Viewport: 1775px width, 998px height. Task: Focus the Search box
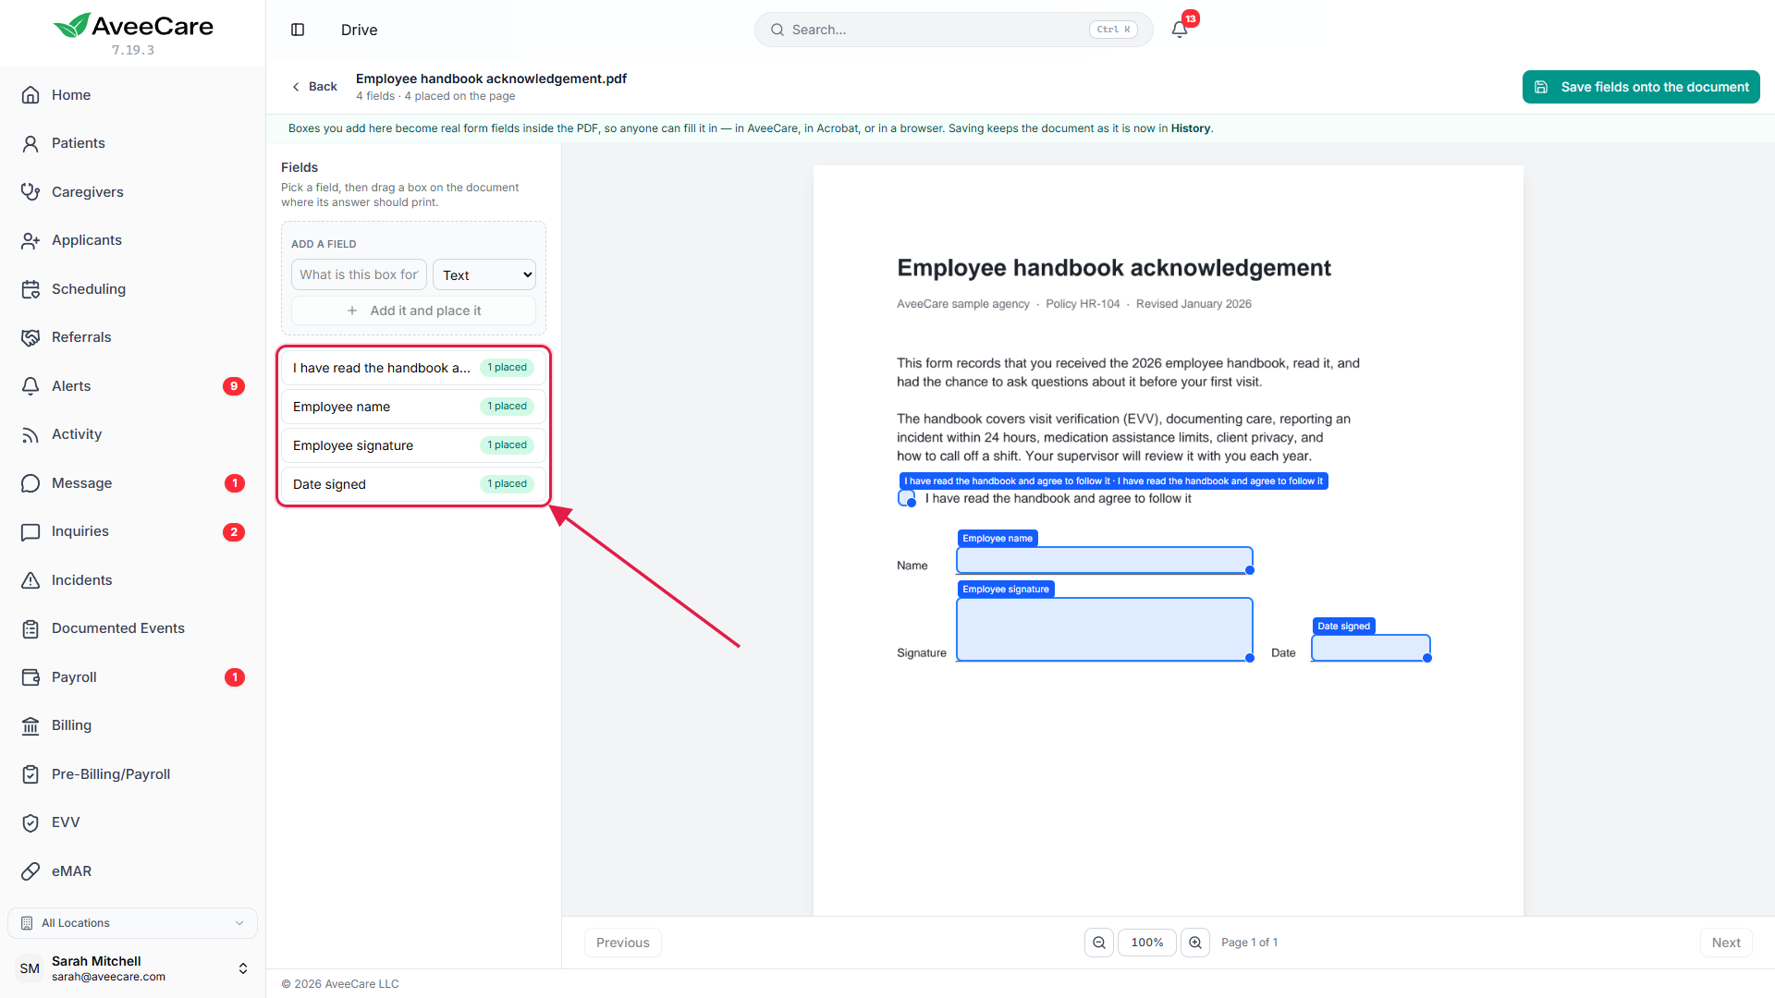[x=953, y=30]
